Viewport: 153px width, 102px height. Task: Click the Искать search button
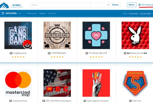pos(116,5)
